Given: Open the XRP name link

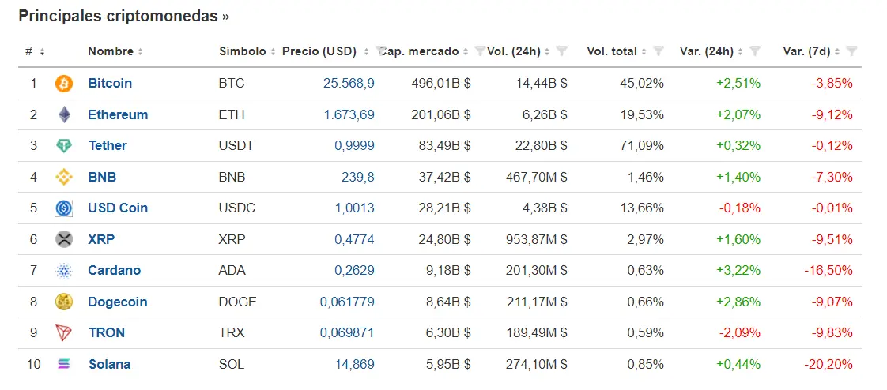Looking at the screenshot, I should 101,239.
